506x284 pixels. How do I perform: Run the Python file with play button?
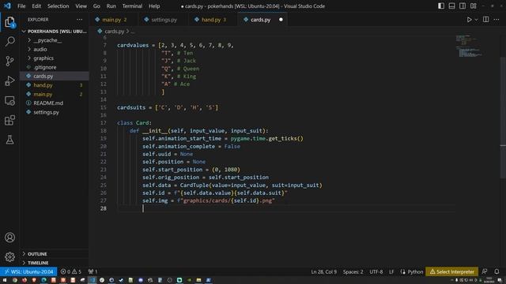pyautogui.click(x=469, y=20)
